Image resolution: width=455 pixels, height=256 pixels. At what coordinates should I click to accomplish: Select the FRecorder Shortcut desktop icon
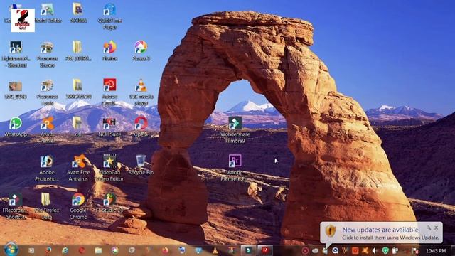click(x=14, y=206)
